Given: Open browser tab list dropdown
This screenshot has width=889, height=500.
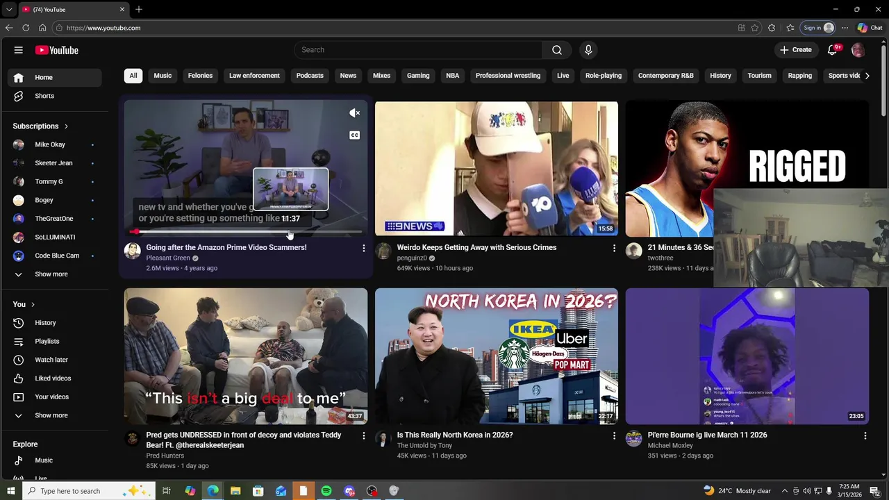Looking at the screenshot, I should (8, 10).
